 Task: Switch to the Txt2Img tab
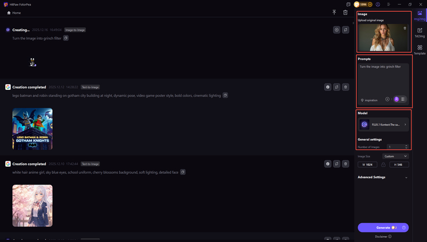(x=419, y=32)
